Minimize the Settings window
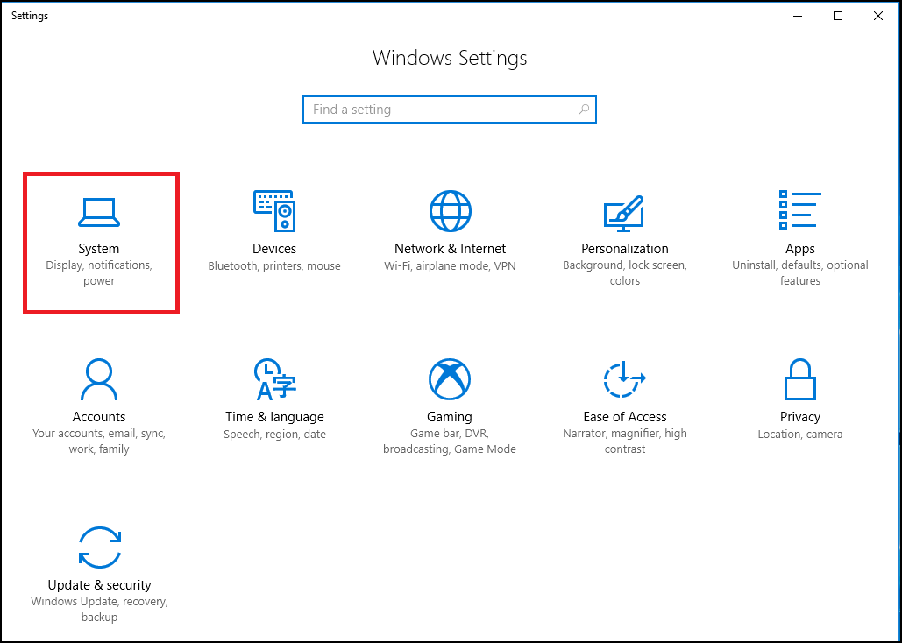 pyautogui.click(x=798, y=16)
